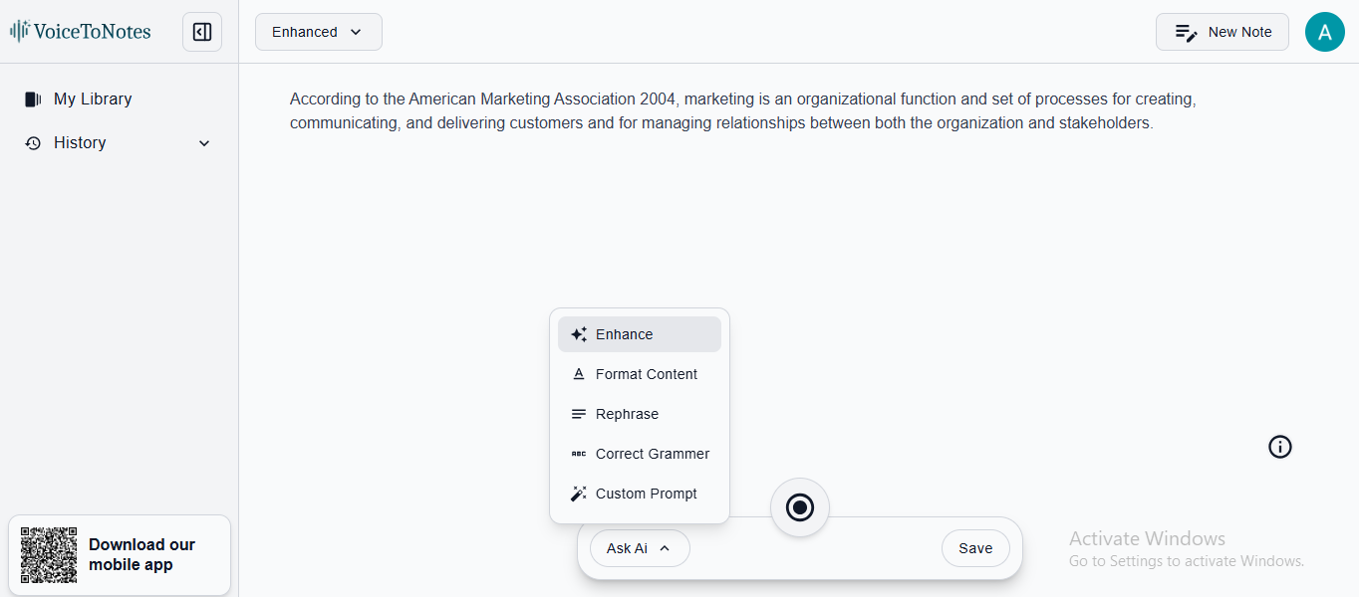This screenshot has width=1359, height=597.
Task: Select the History clock icon
Action: coord(33,142)
